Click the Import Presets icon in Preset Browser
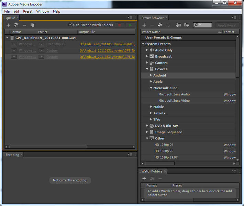 (178, 25)
